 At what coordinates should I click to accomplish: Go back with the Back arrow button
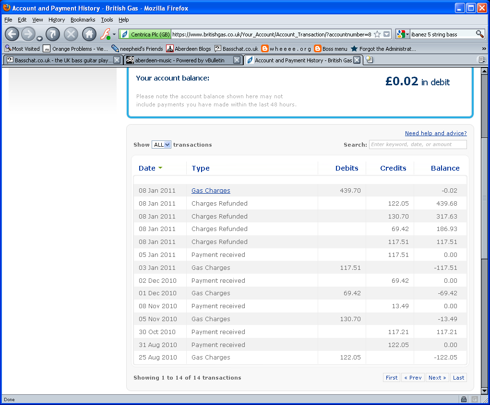pyautogui.click(x=12, y=34)
